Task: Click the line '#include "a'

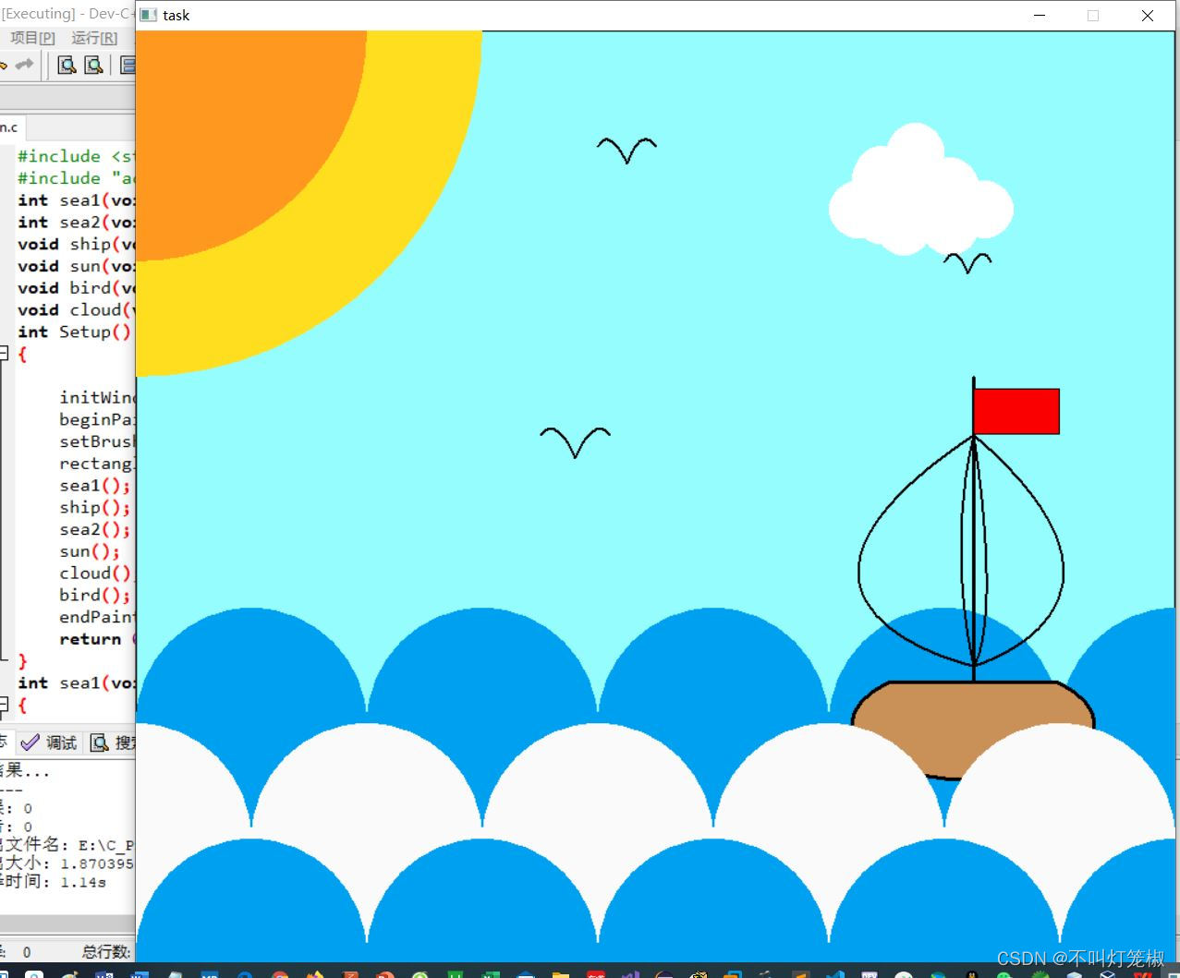Action: click(76, 178)
